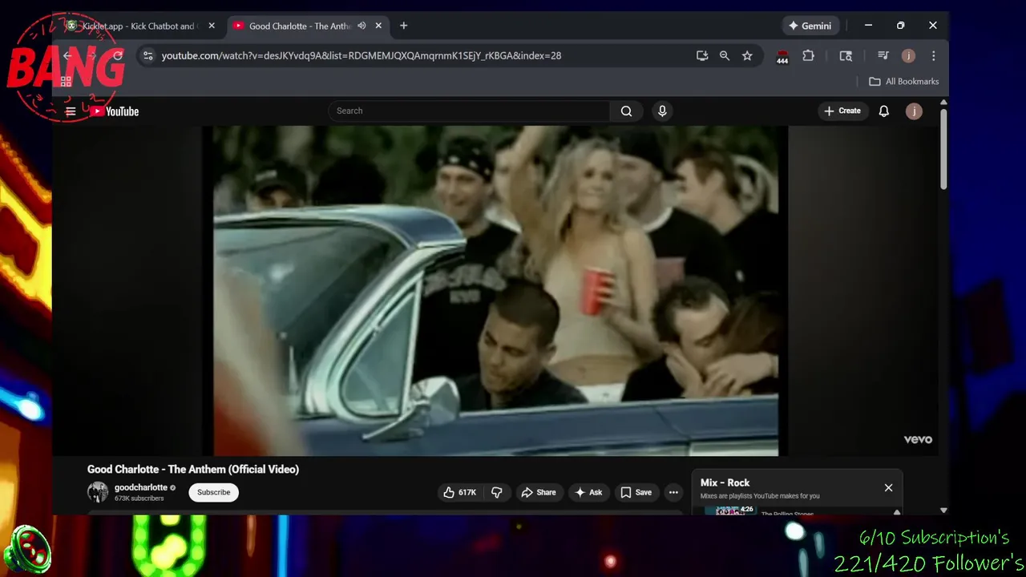Open the site information icon in address bar

[147, 55]
